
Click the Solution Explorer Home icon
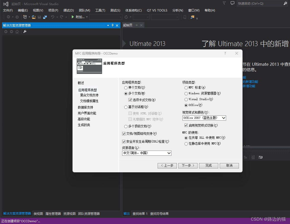pyautogui.click(x=17, y=32)
